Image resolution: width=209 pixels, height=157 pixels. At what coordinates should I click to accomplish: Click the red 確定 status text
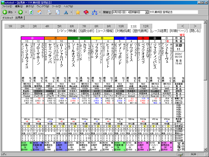point(182,35)
